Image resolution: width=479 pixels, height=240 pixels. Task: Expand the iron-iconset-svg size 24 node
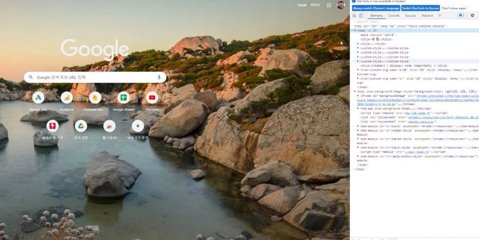[358, 78]
